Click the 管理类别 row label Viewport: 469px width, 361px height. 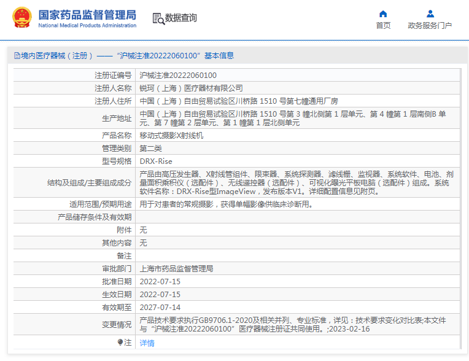pyautogui.click(x=117, y=149)
